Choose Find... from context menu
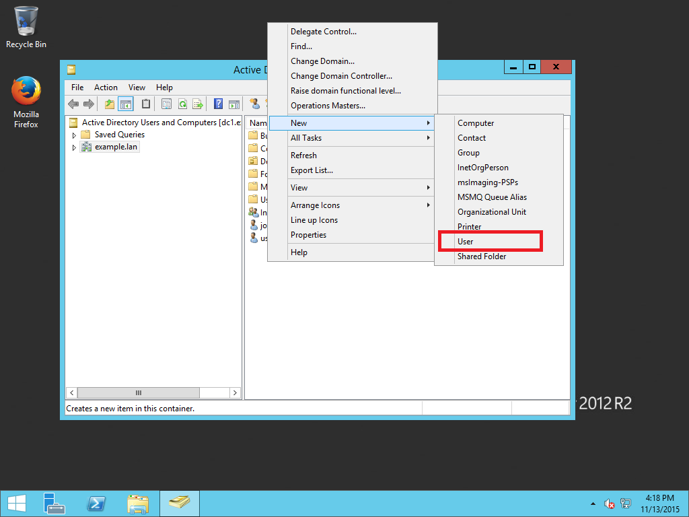The height and width of the screenshot is (517, 689). point(351,46)
